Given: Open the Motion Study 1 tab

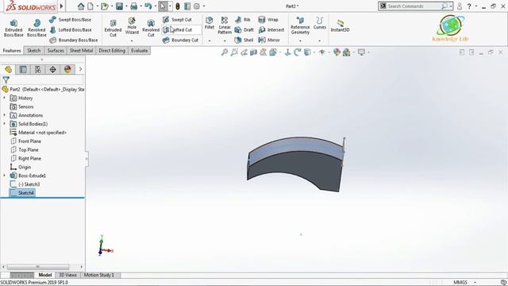Looking at the screenshot, I should pyautogui.click(x=98, y=275).
